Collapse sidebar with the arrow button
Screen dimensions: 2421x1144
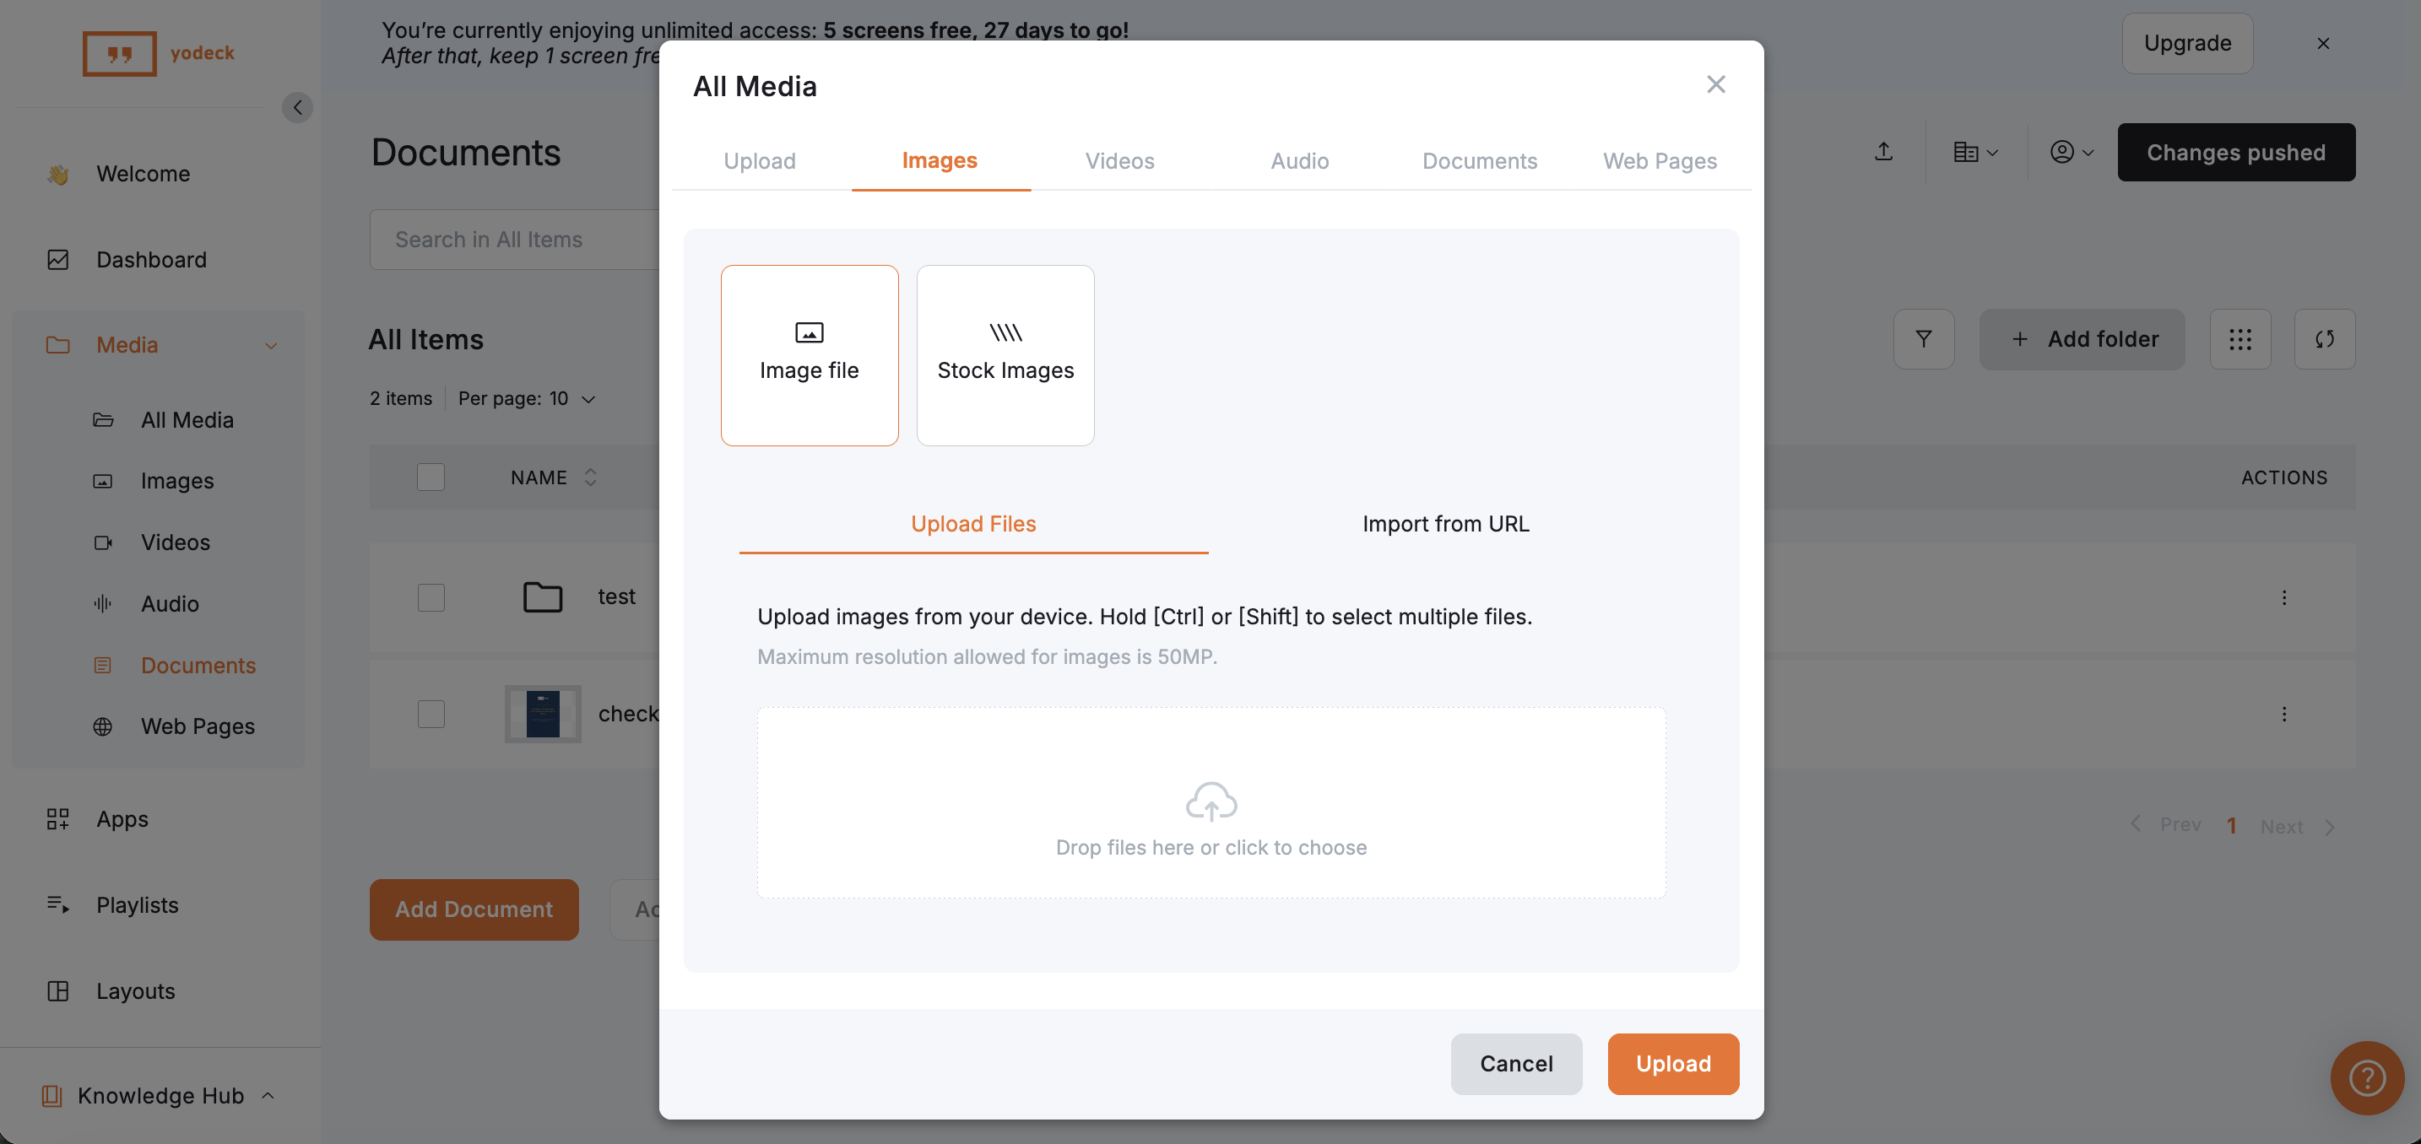(x=297, y=107)
